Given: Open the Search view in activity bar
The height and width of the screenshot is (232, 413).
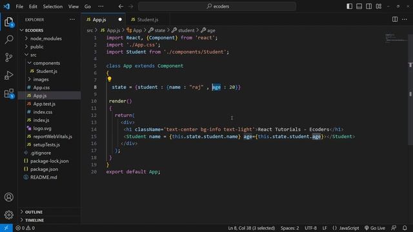Looking at the screenshot, I should point(8,39).
